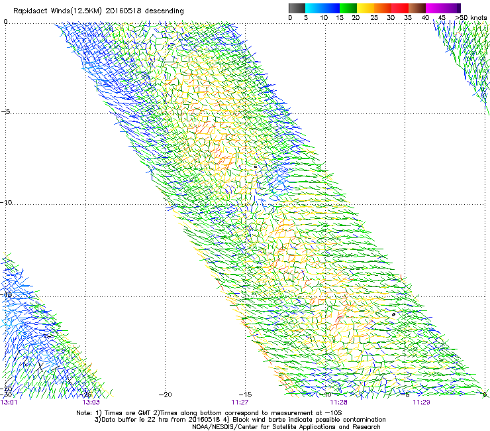Click the brown 35-40 knots legend swatch
490x431 pixels.
(417, 8)
